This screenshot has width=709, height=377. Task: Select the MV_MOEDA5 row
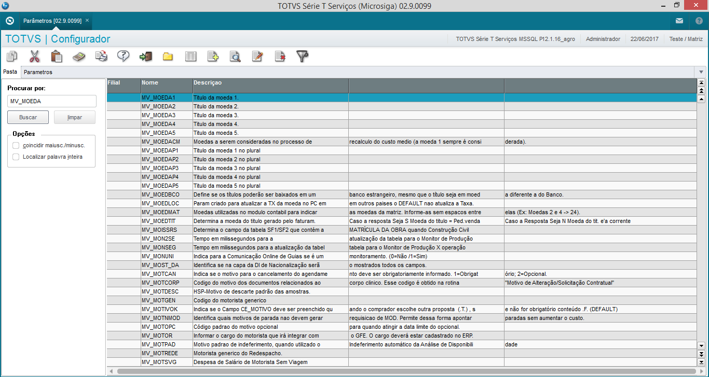click(x=401, y=132)
